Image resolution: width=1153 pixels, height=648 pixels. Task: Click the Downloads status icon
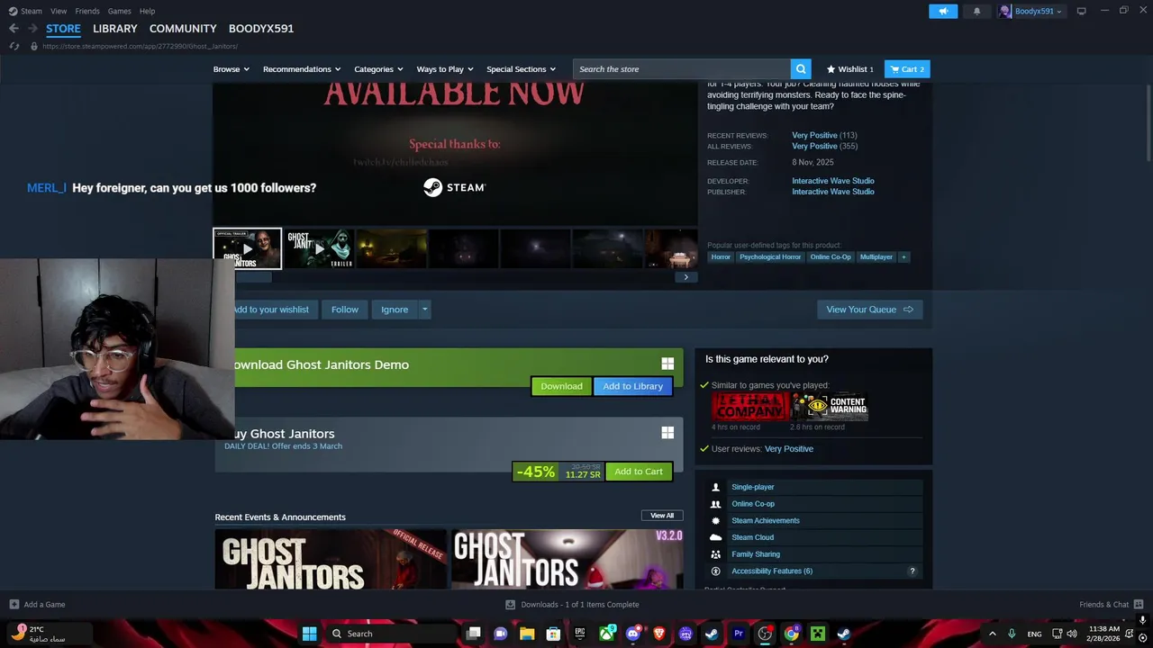click(510, 605)
